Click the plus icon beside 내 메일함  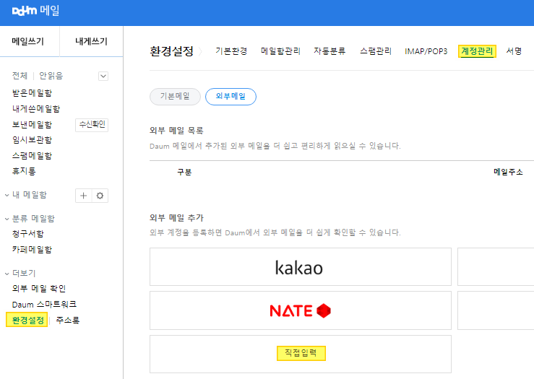(x=83, y=196)
